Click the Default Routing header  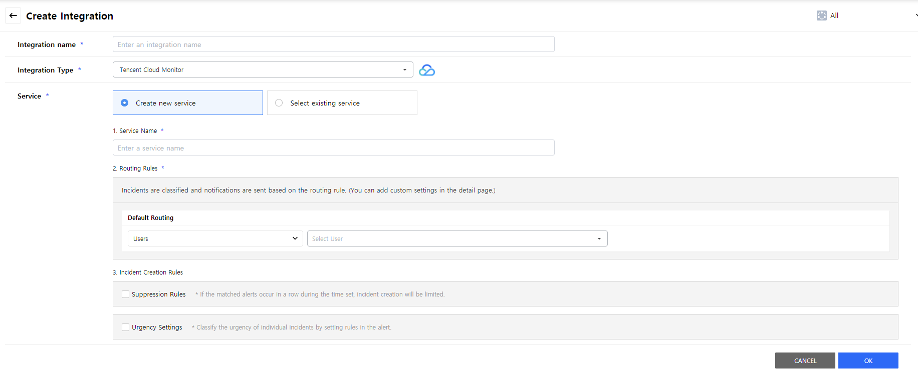pyautogui.click(x=150, y=218)
